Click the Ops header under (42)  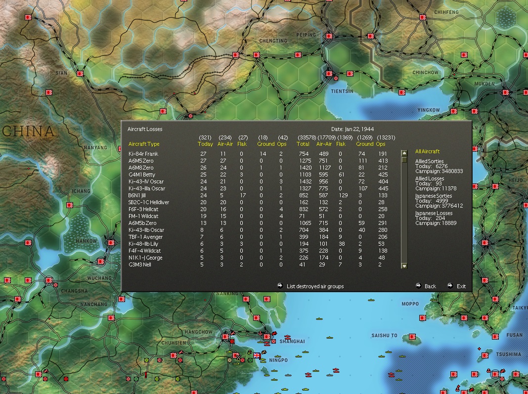[281, 144]
